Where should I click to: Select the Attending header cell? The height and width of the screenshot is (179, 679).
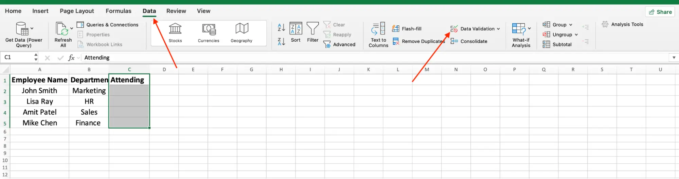click(x=129, y=80)
